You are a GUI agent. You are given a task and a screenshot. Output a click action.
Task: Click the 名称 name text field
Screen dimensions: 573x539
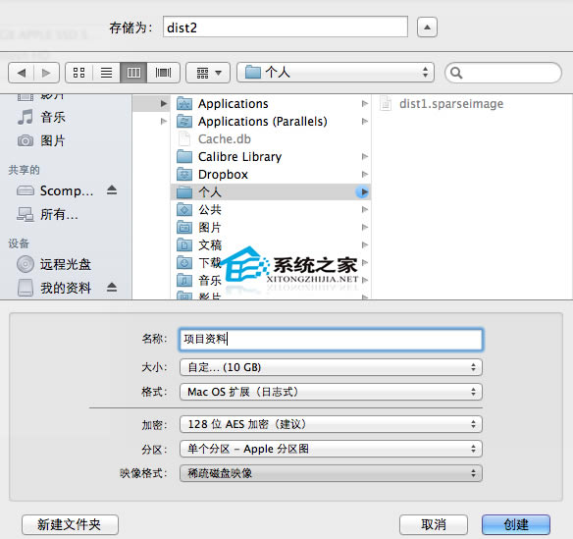[x=331, y=340]
